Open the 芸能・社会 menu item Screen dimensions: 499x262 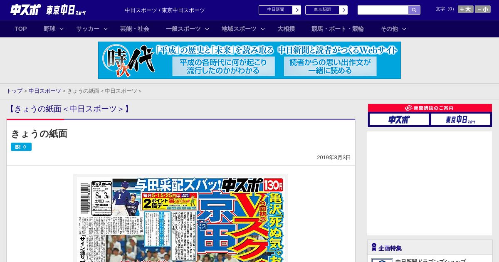pyautogui.click(x=135, y=29)
